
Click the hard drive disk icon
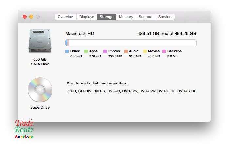click(x=40, y=41)
